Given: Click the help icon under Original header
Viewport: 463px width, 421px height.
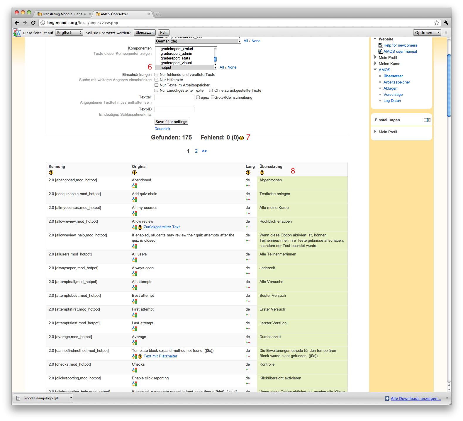Looking at the screenshot, I should [134, 173].
